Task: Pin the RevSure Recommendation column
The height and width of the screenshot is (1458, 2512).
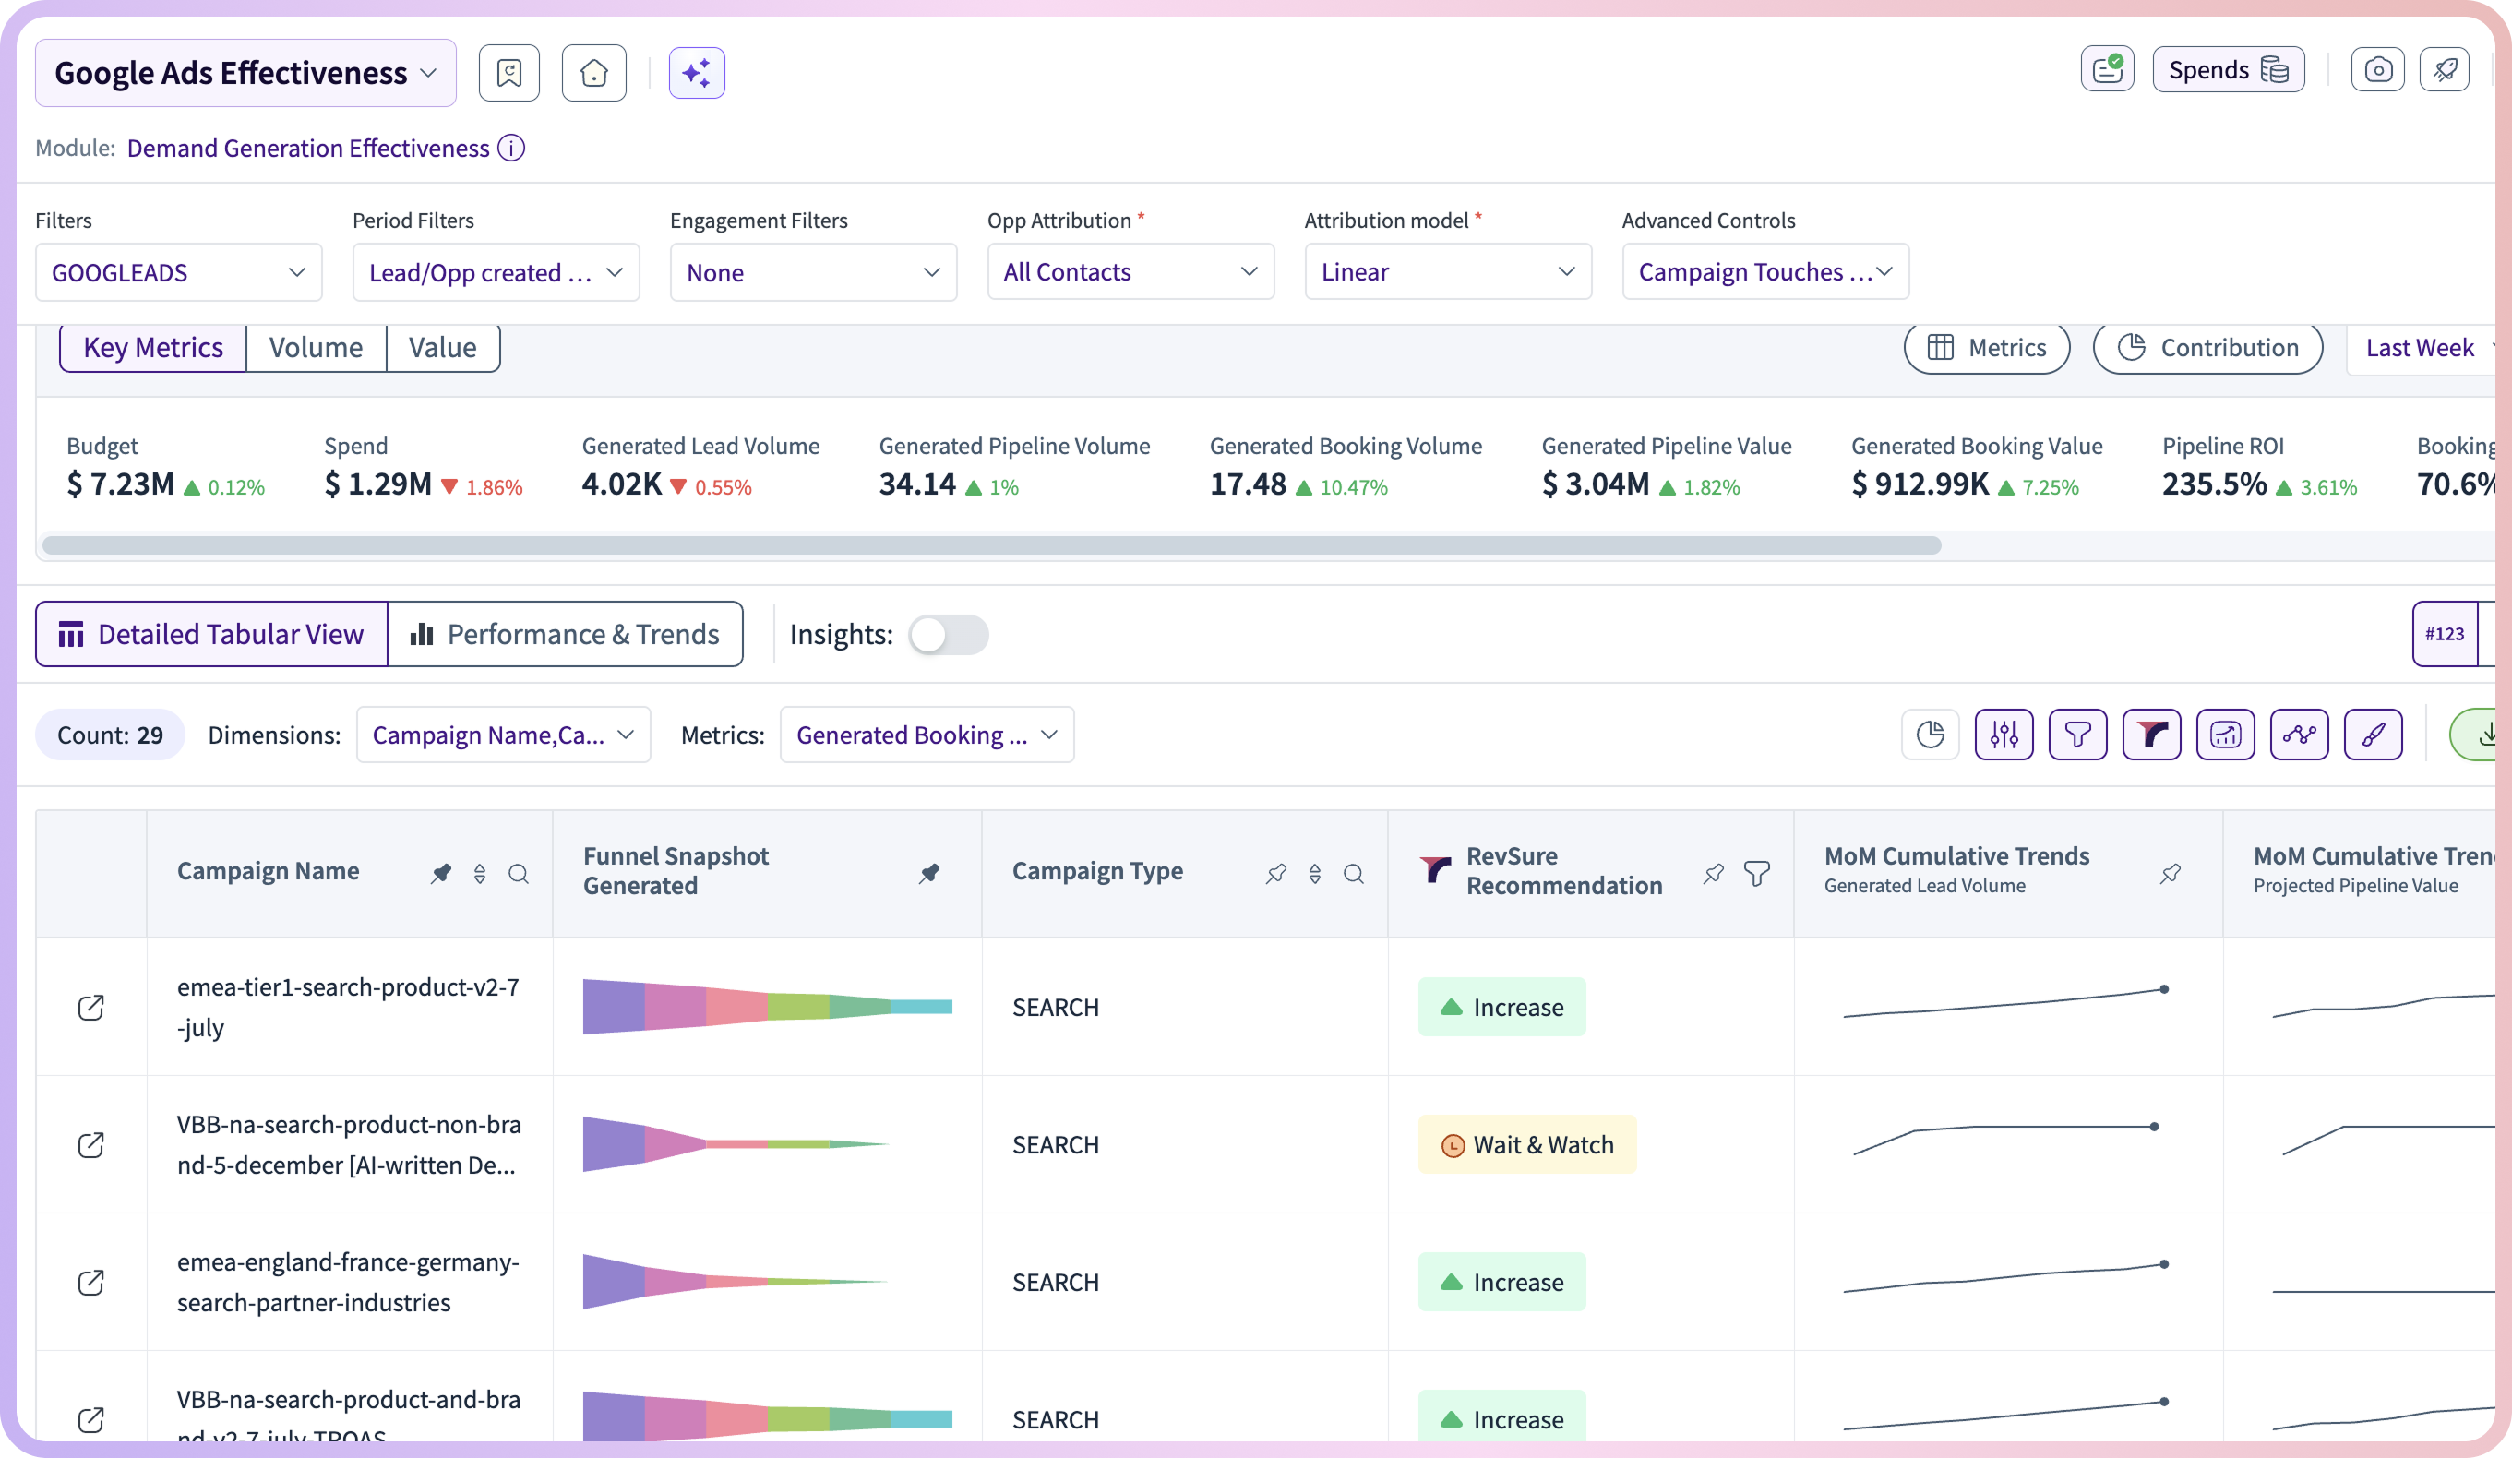Action: pyautogui.click(x=1714, y=873)
